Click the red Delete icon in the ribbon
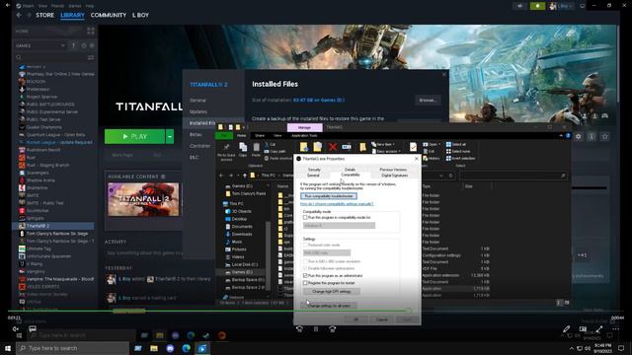The width and height of the screenshot is (632, 355). pyautogui.click(x=333, y=147)
